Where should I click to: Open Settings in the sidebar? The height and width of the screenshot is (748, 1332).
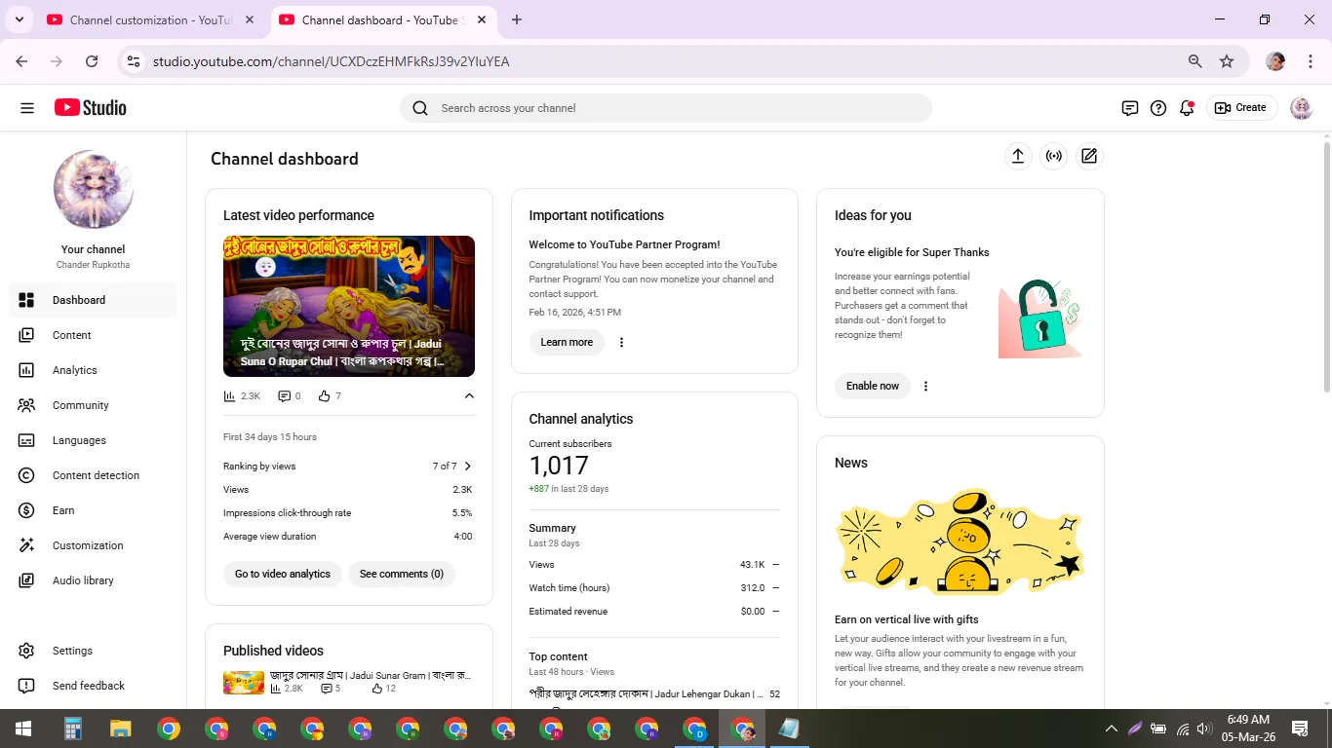(93, 651)
